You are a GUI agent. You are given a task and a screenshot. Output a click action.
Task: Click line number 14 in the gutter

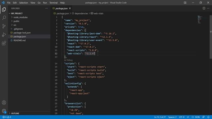[56, 63]
